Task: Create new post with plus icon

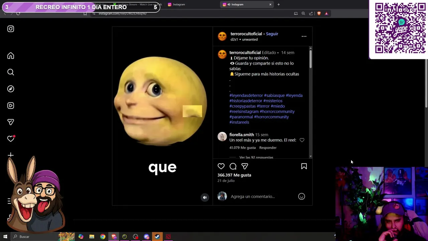Action: [x=11, y=155]
